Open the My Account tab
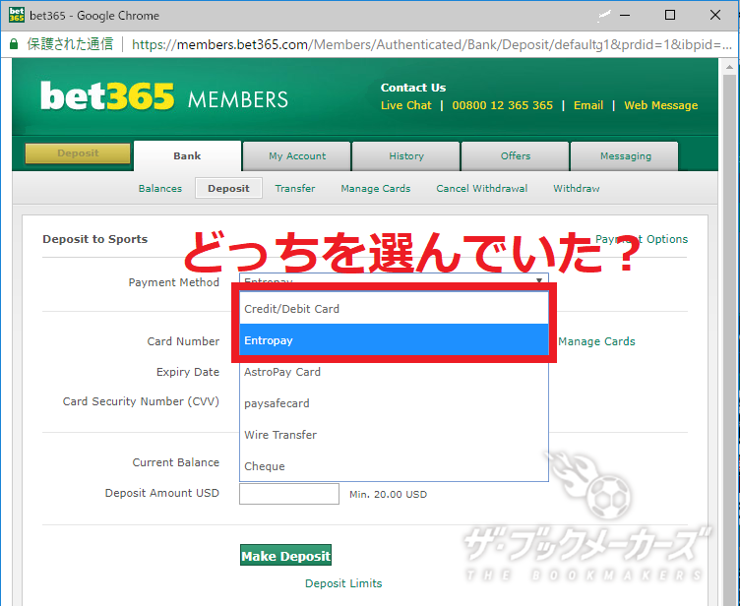 (297, 156)
